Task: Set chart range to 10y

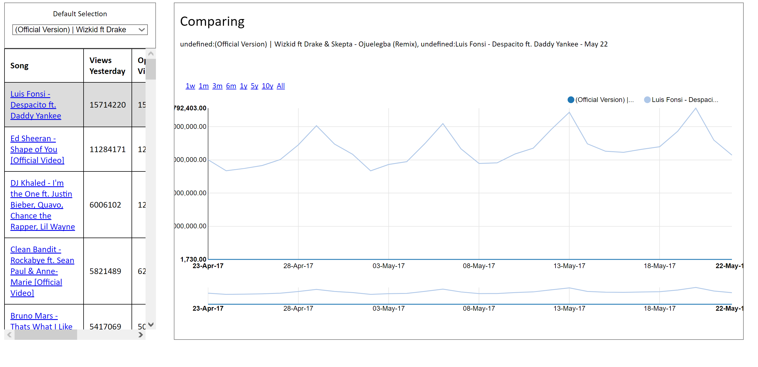Action: tap(268, 86)
